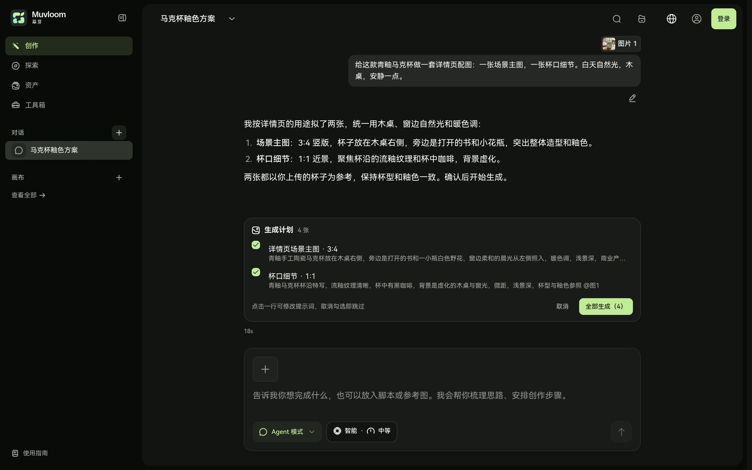Open the Agent 模式 dropdown

pyautogui.click(x=287, y=432)
